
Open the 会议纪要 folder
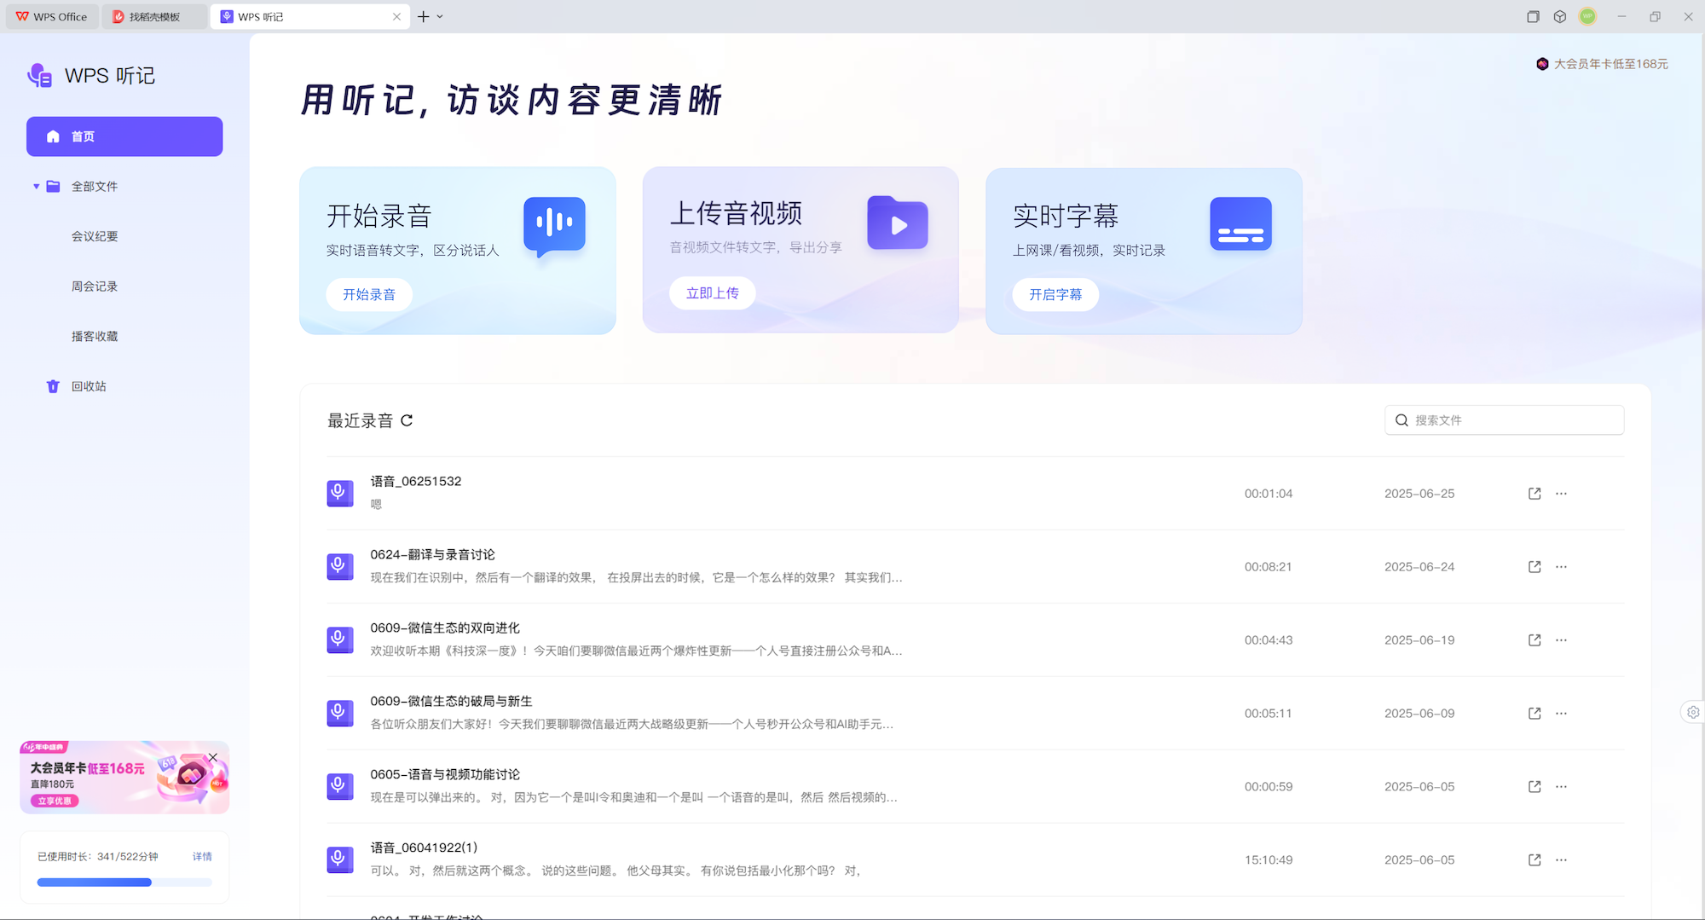click(95, 236)
